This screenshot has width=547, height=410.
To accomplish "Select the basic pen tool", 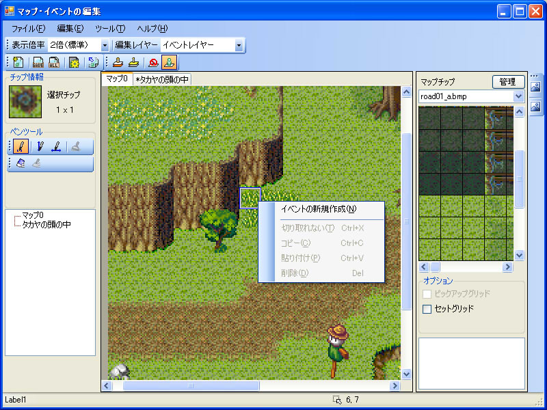I will [x=21, y=147].
